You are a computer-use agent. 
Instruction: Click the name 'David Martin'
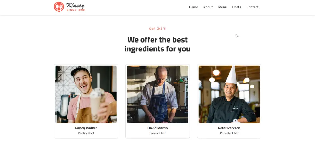click(x=157, y=128)
